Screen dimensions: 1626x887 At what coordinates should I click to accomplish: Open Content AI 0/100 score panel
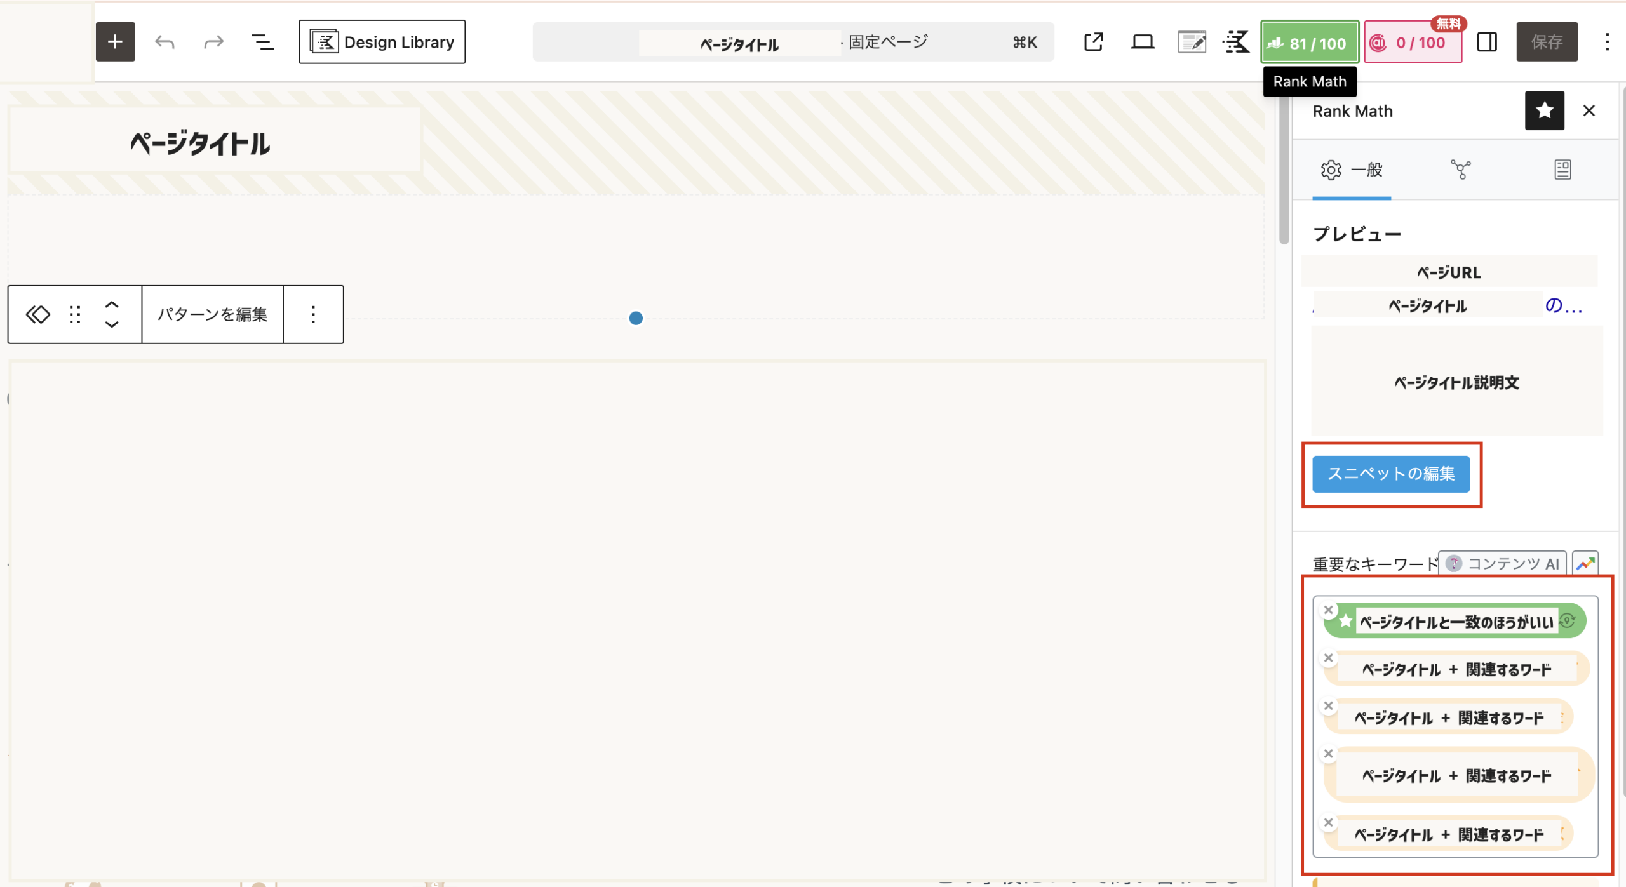pyautogui.click(x=1413, y=42)
